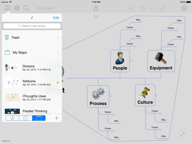
Task: Open the maps browser book icon
Action: [8, 8]
